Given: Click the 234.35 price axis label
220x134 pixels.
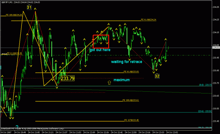Looking at the screenshot, I should point(216,7).
